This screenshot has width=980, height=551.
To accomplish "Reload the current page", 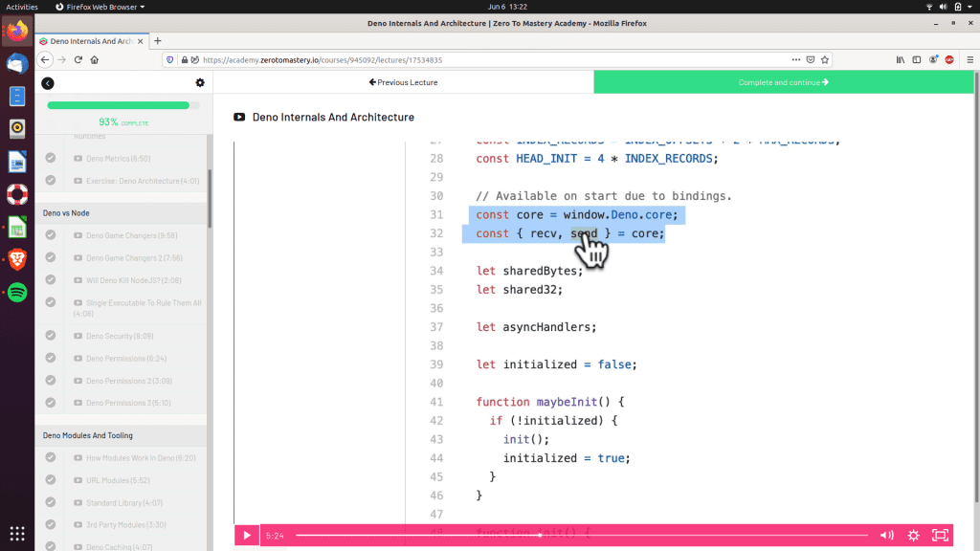I will [x=78, y=60].
